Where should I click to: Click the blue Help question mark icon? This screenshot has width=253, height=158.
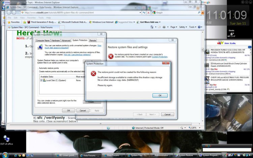click(199, 27)
